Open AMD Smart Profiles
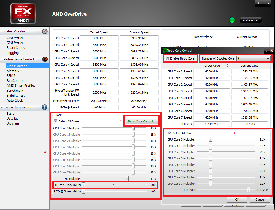The height and width of the screenshot is (210, 275). [21, 86]
